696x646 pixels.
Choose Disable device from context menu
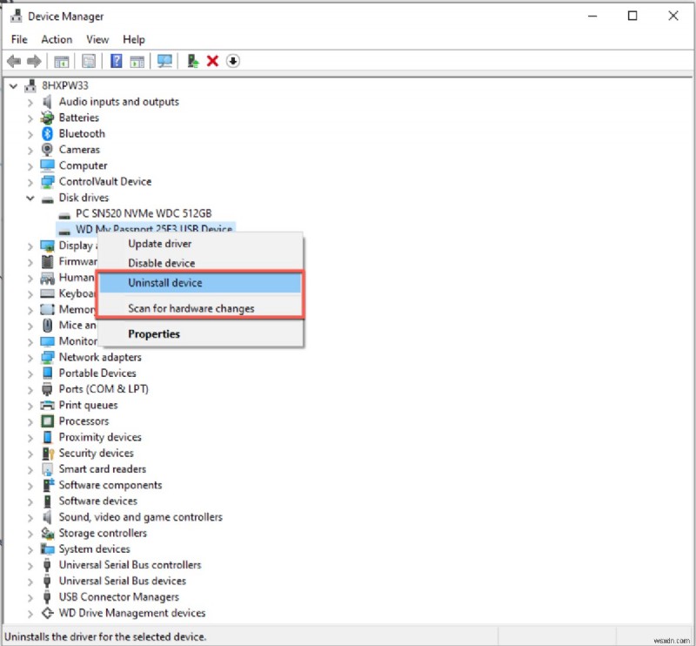200,263
